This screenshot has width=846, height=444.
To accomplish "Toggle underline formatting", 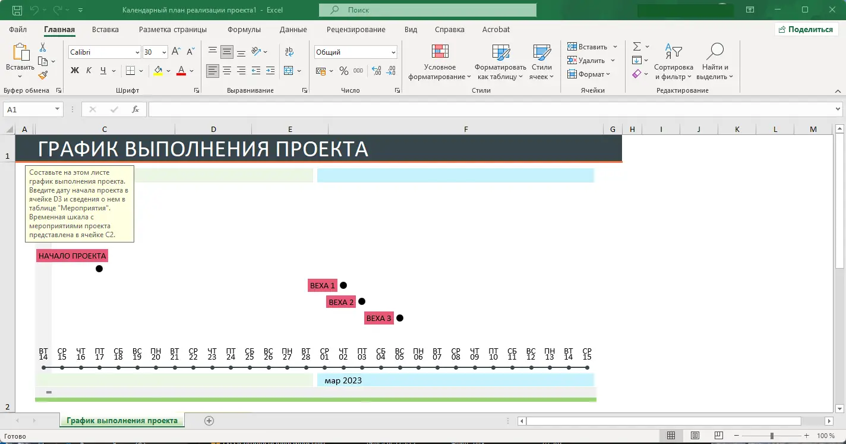I will (x=102, y=71).
